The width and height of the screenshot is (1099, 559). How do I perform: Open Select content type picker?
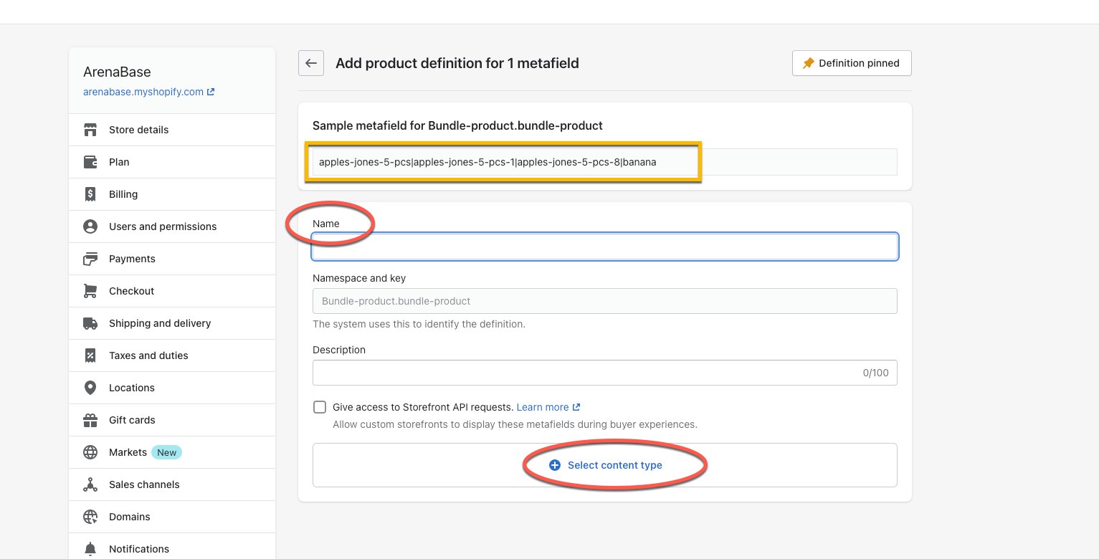point(606,465)
